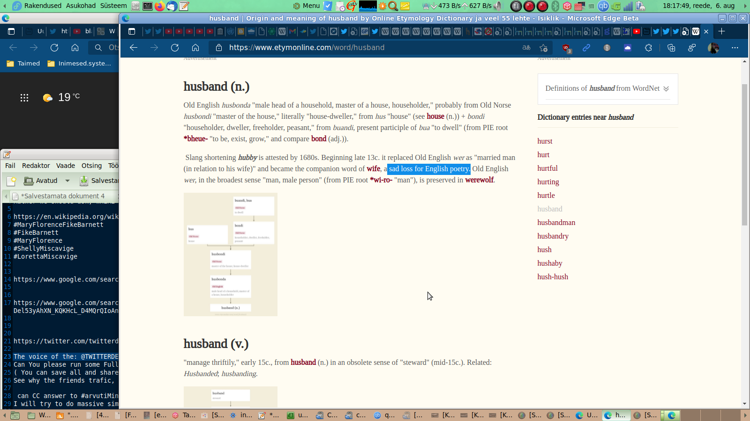Go back in the etymonline Edge window
750x421 pixels.
(x=134, y=48)
